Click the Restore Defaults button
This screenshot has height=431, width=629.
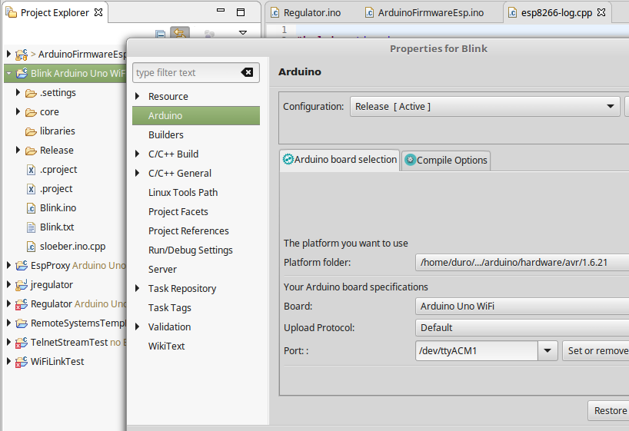pyautogui.click(x=610, y=410)
